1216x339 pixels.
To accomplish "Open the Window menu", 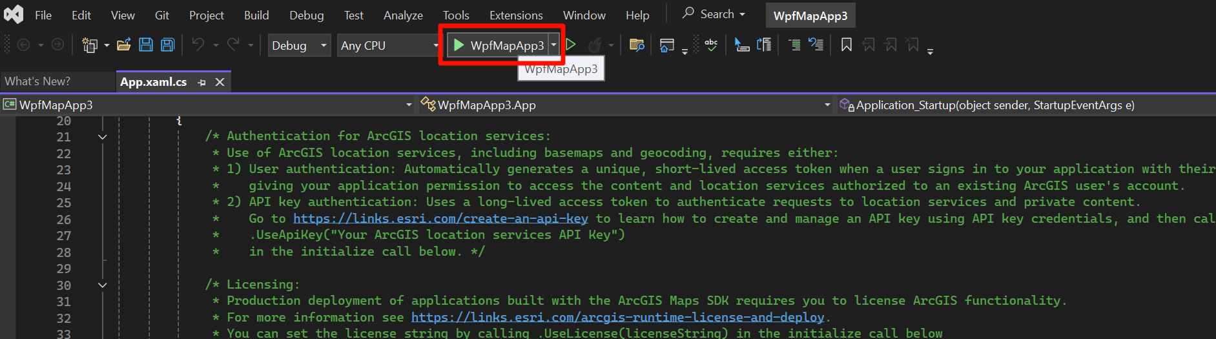I will pyautogui.click(x=584, y=15).
